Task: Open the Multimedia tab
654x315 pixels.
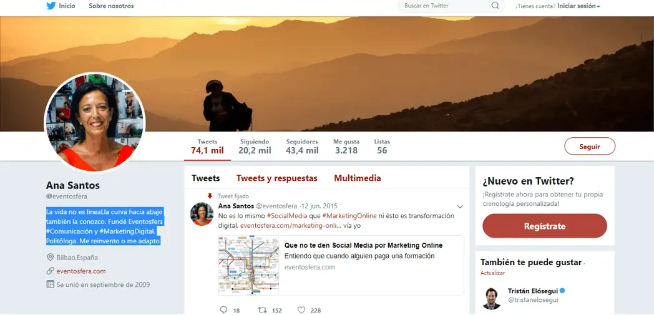Action: [x=357, y=178]
